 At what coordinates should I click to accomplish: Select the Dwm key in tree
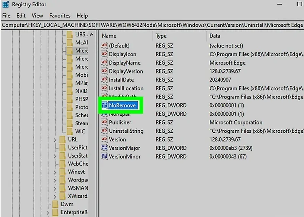click(x=67, y=204)
